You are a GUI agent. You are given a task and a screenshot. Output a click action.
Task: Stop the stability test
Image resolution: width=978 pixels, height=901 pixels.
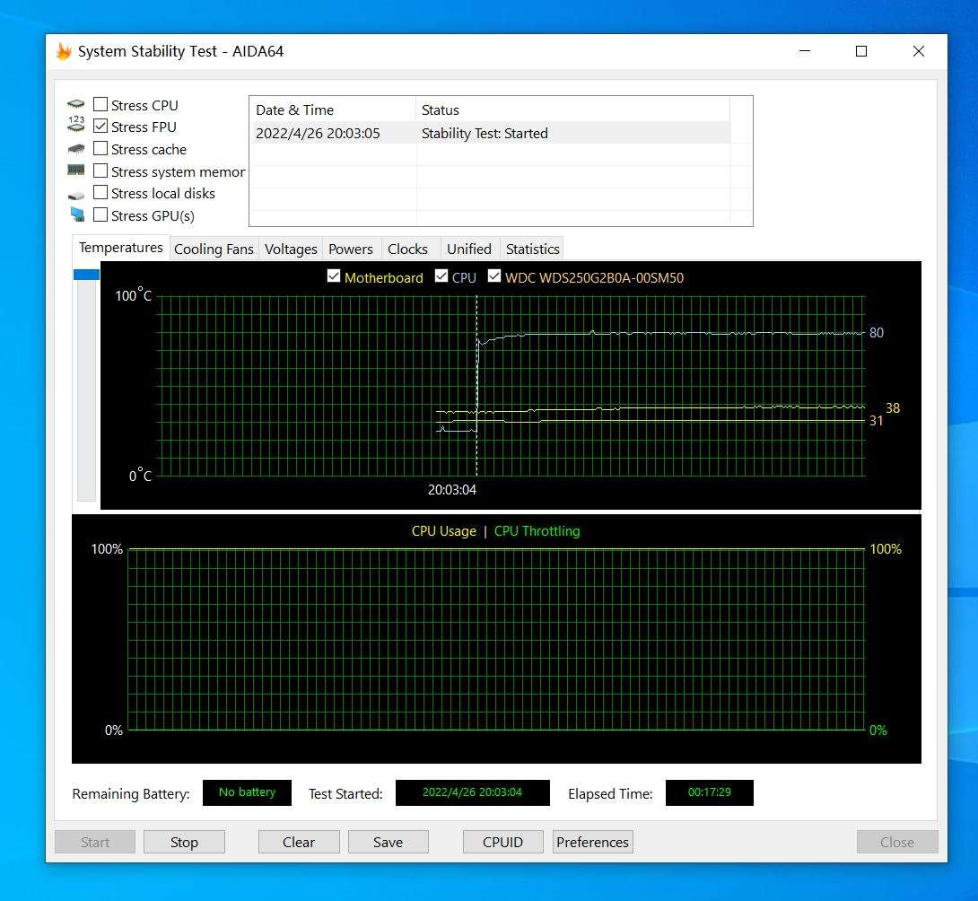point(184,842)
